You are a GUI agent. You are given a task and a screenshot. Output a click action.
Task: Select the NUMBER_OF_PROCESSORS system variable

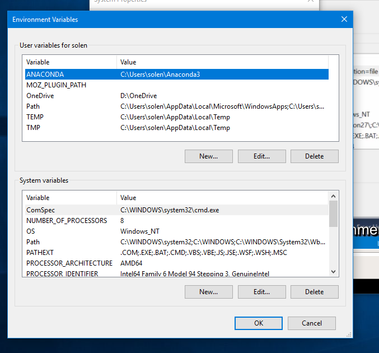point(177,221)
